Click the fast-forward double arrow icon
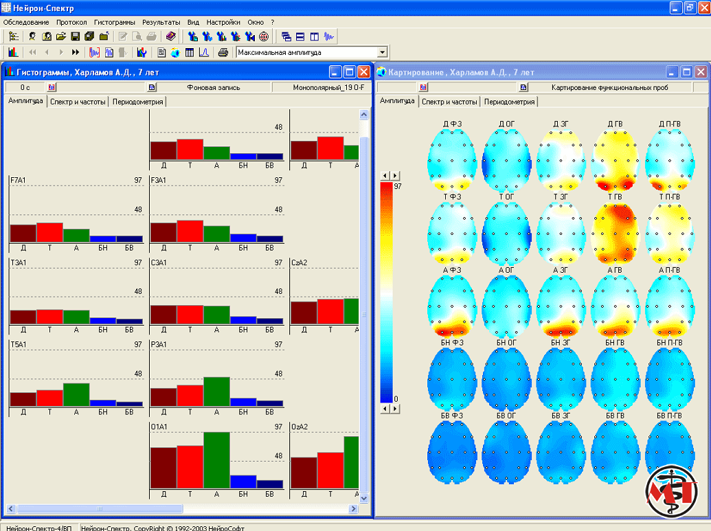The height and width of the screenshot is (531, 711). pos(76,52)
